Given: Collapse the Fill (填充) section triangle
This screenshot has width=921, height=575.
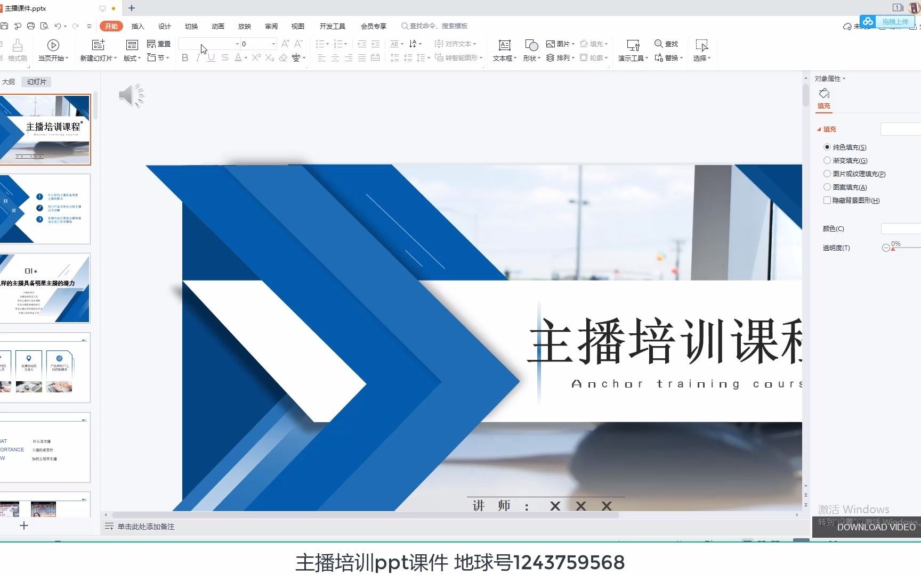Looking at the screenshot, I should point(819,129).
